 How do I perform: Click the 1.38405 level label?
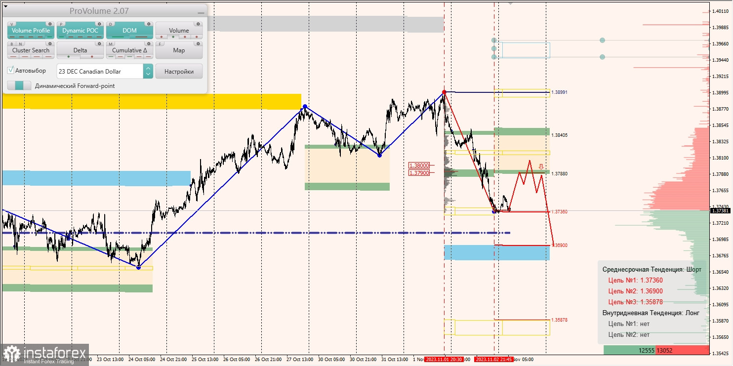click(559, 135)
